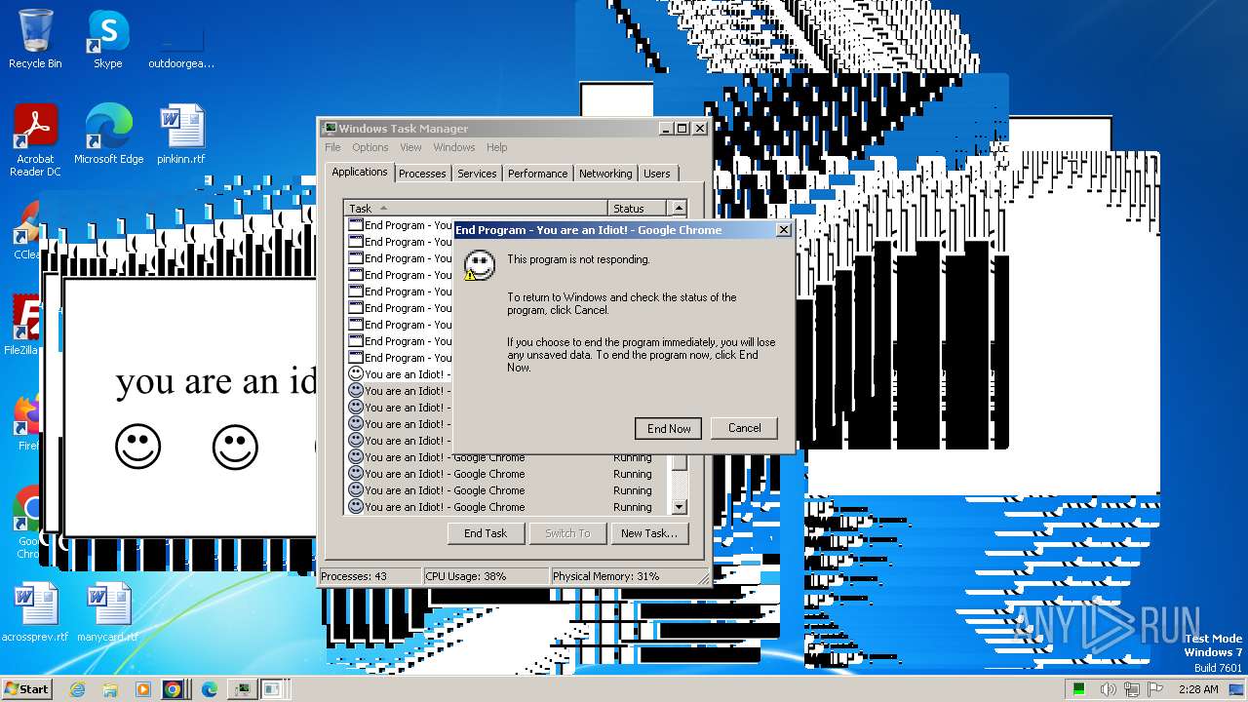Open the View menu in Task Manager
This screenshot has height=702, width=1248.
tap(410, 147)
